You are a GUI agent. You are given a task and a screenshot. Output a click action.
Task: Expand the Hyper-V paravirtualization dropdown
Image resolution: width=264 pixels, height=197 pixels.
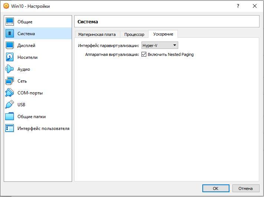[160, 46]
